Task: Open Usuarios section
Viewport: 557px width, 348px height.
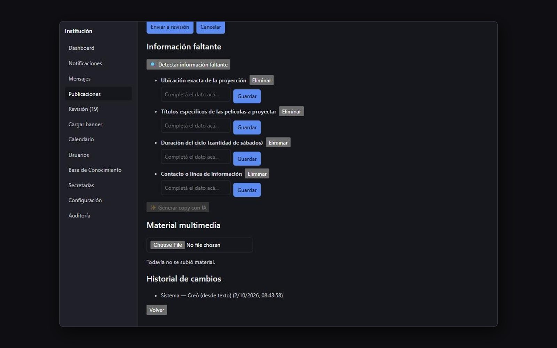Action: pos(98,155)
